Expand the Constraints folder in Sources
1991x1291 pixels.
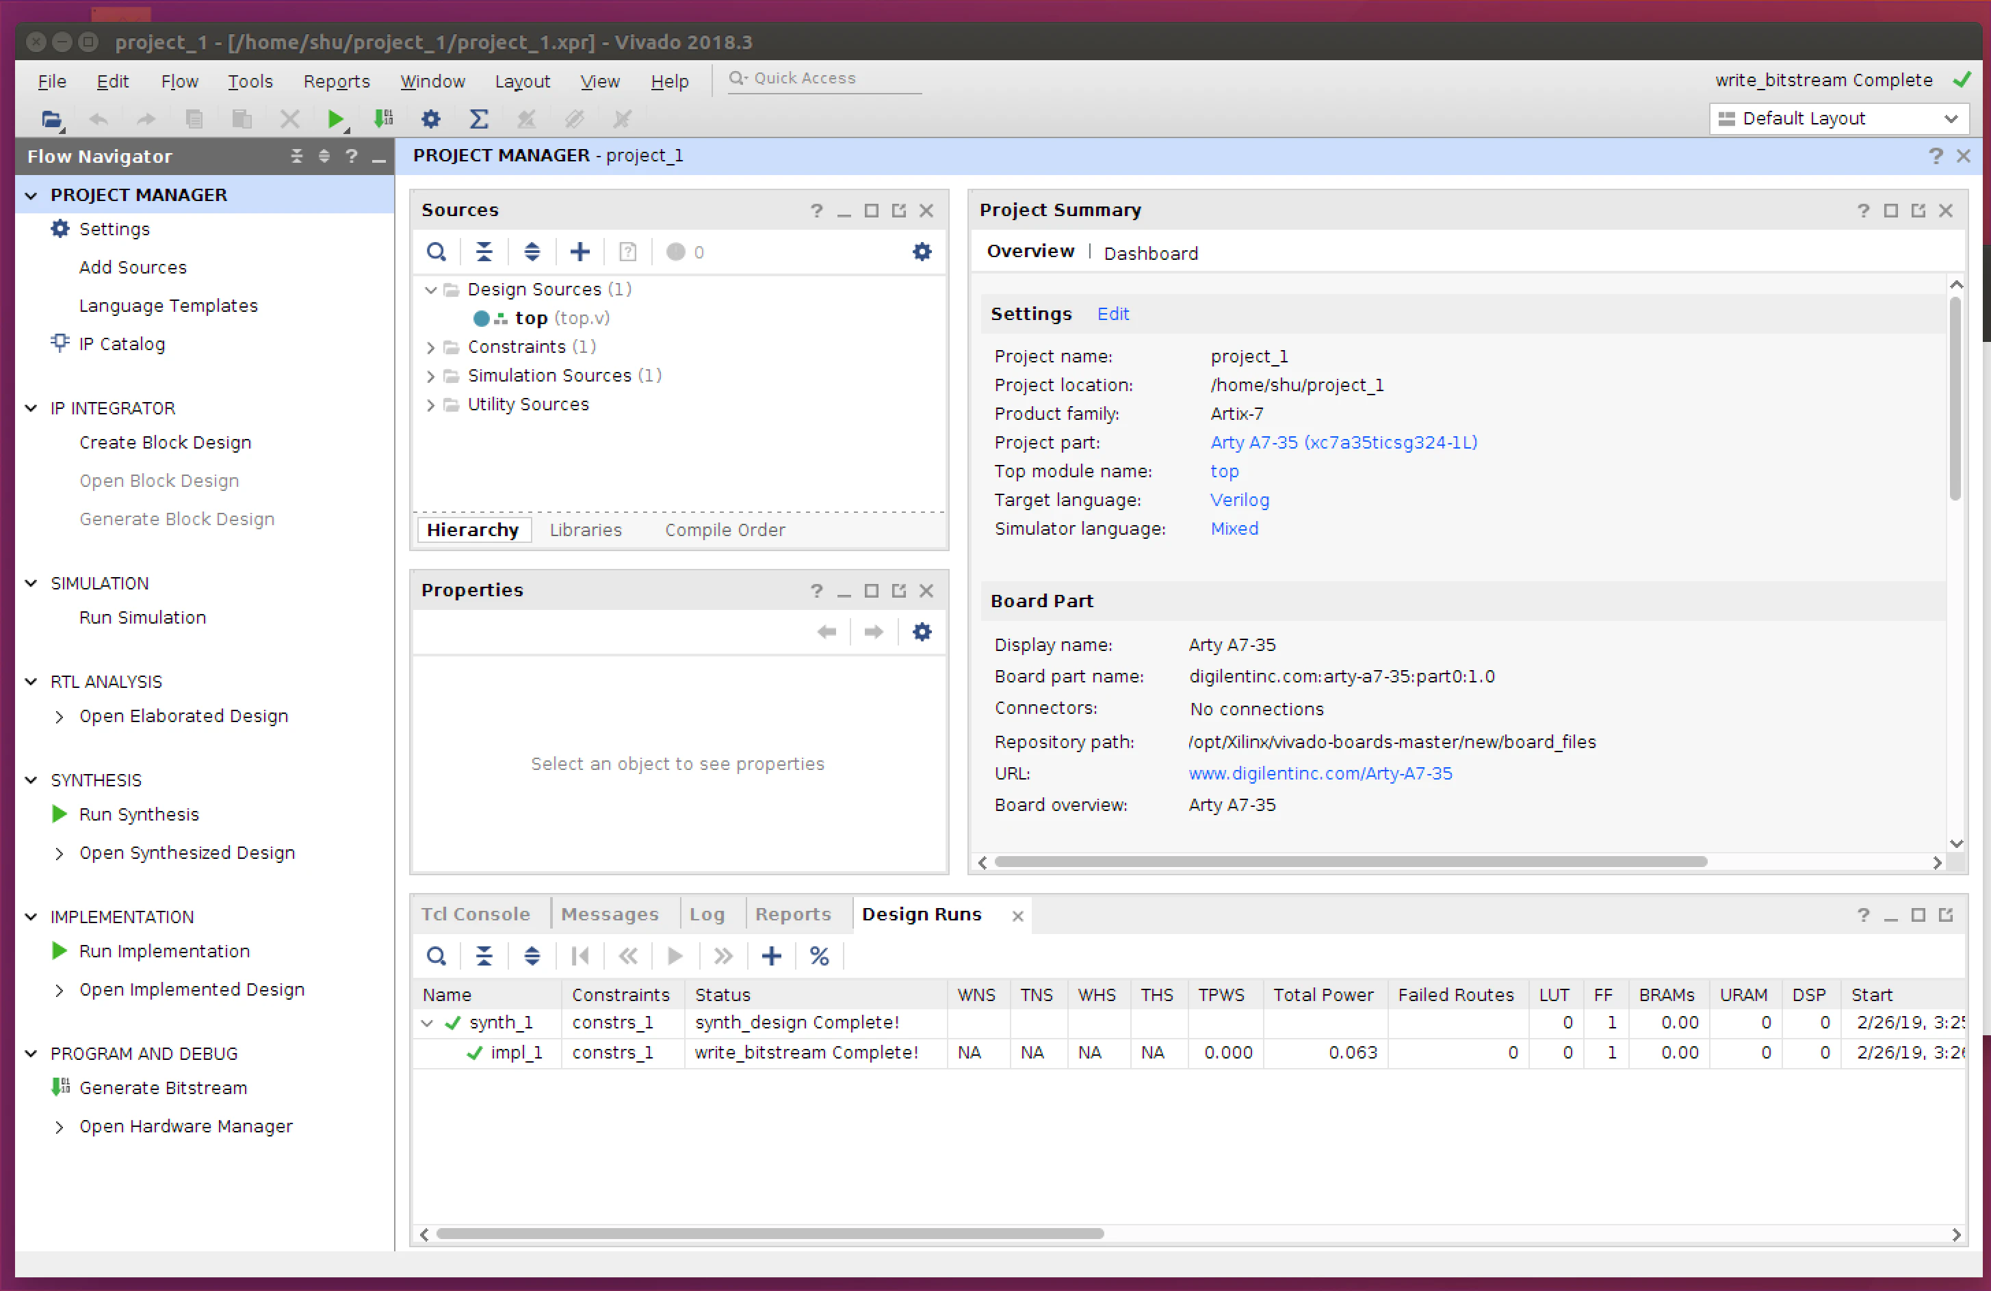(x=430, y=347)
